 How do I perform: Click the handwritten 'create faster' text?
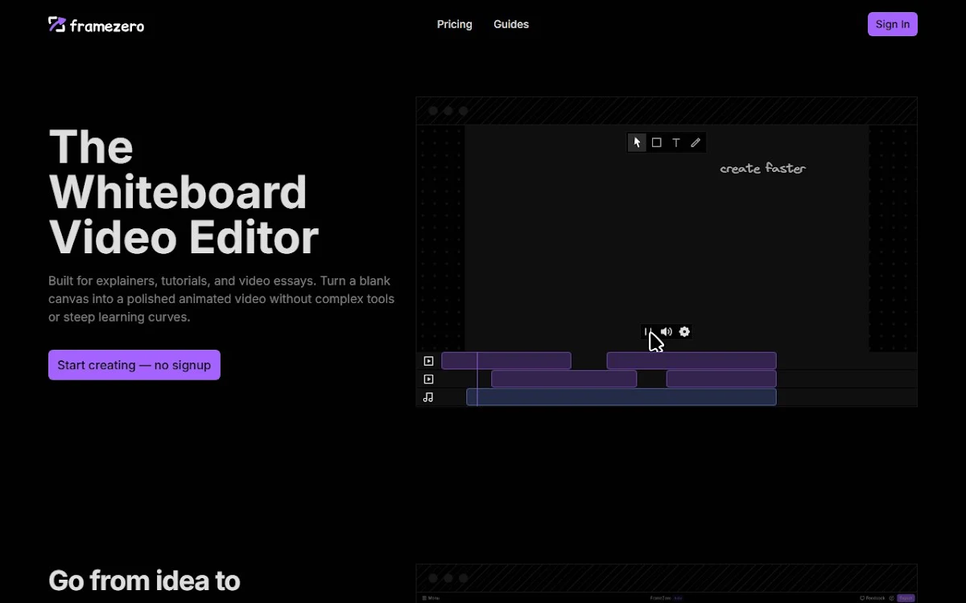coord(762,168)
